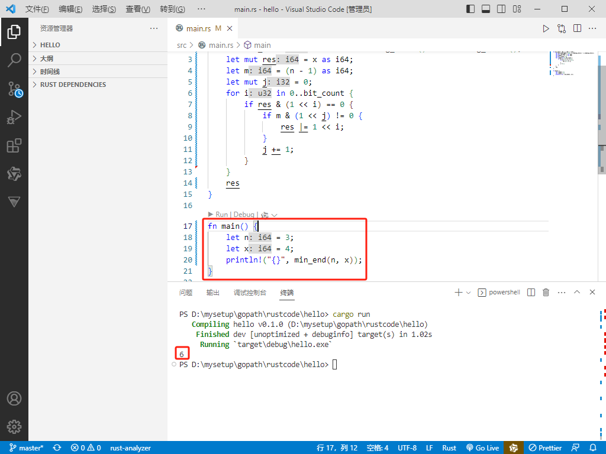Screen dimensions: 606x454
Task: Open the 编辑(E) menu
Action: (x=70, y=9)
